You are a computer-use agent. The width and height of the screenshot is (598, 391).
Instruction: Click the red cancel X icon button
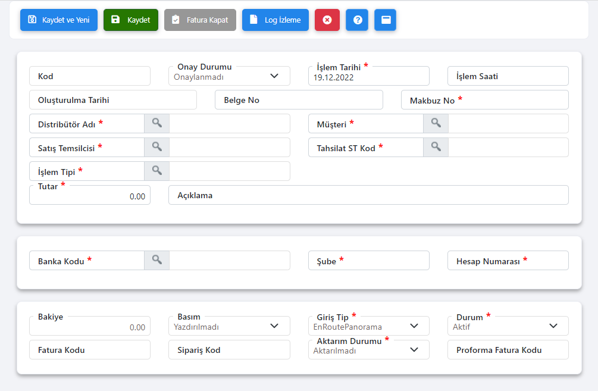[x=327, y=20]
